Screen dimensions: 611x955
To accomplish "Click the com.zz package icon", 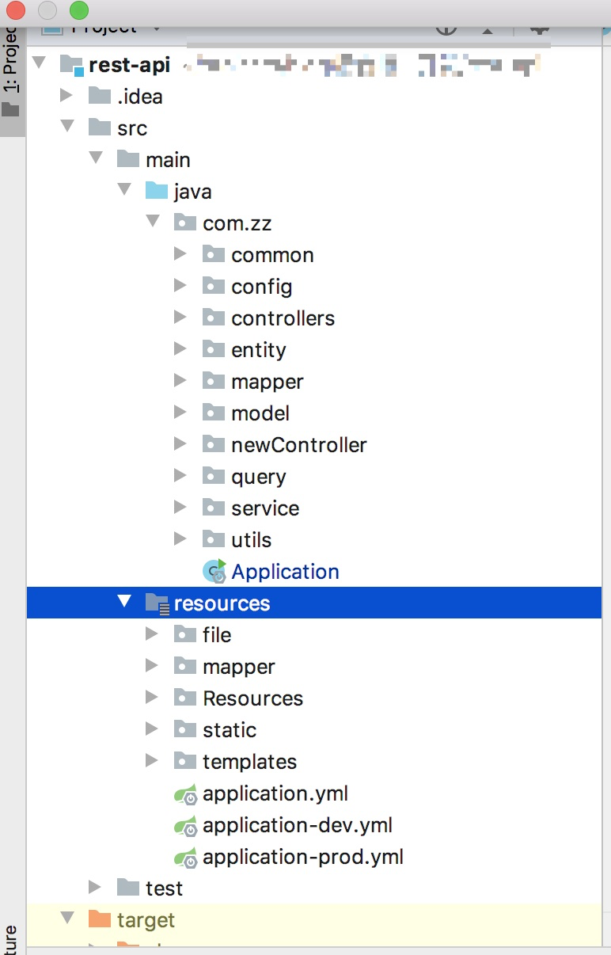I will point(185,223).
